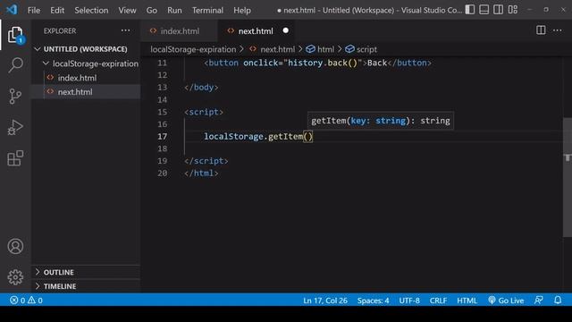This screenshot has width=572, height=322.
Task: Open Explorer views and more actions ellipsis
Action: pyautogui.click(x=125, y=30)
